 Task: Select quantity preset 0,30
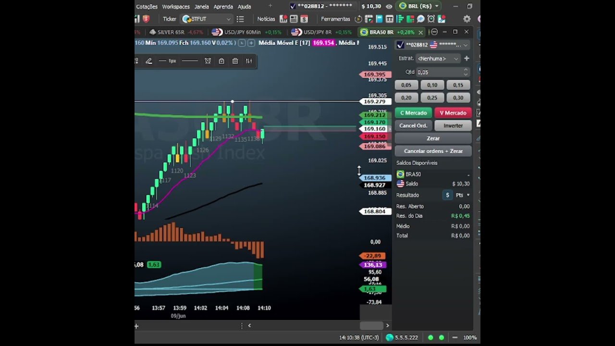(458, 98)
